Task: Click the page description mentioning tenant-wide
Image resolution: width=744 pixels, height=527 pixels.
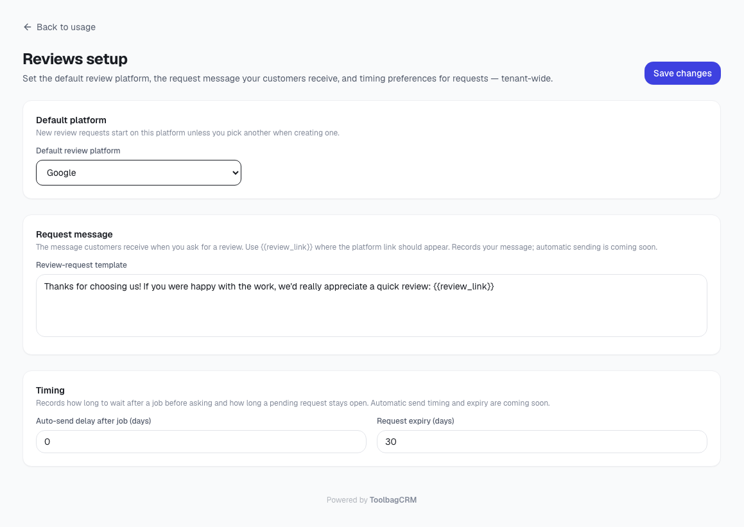Action: point(288,79)
